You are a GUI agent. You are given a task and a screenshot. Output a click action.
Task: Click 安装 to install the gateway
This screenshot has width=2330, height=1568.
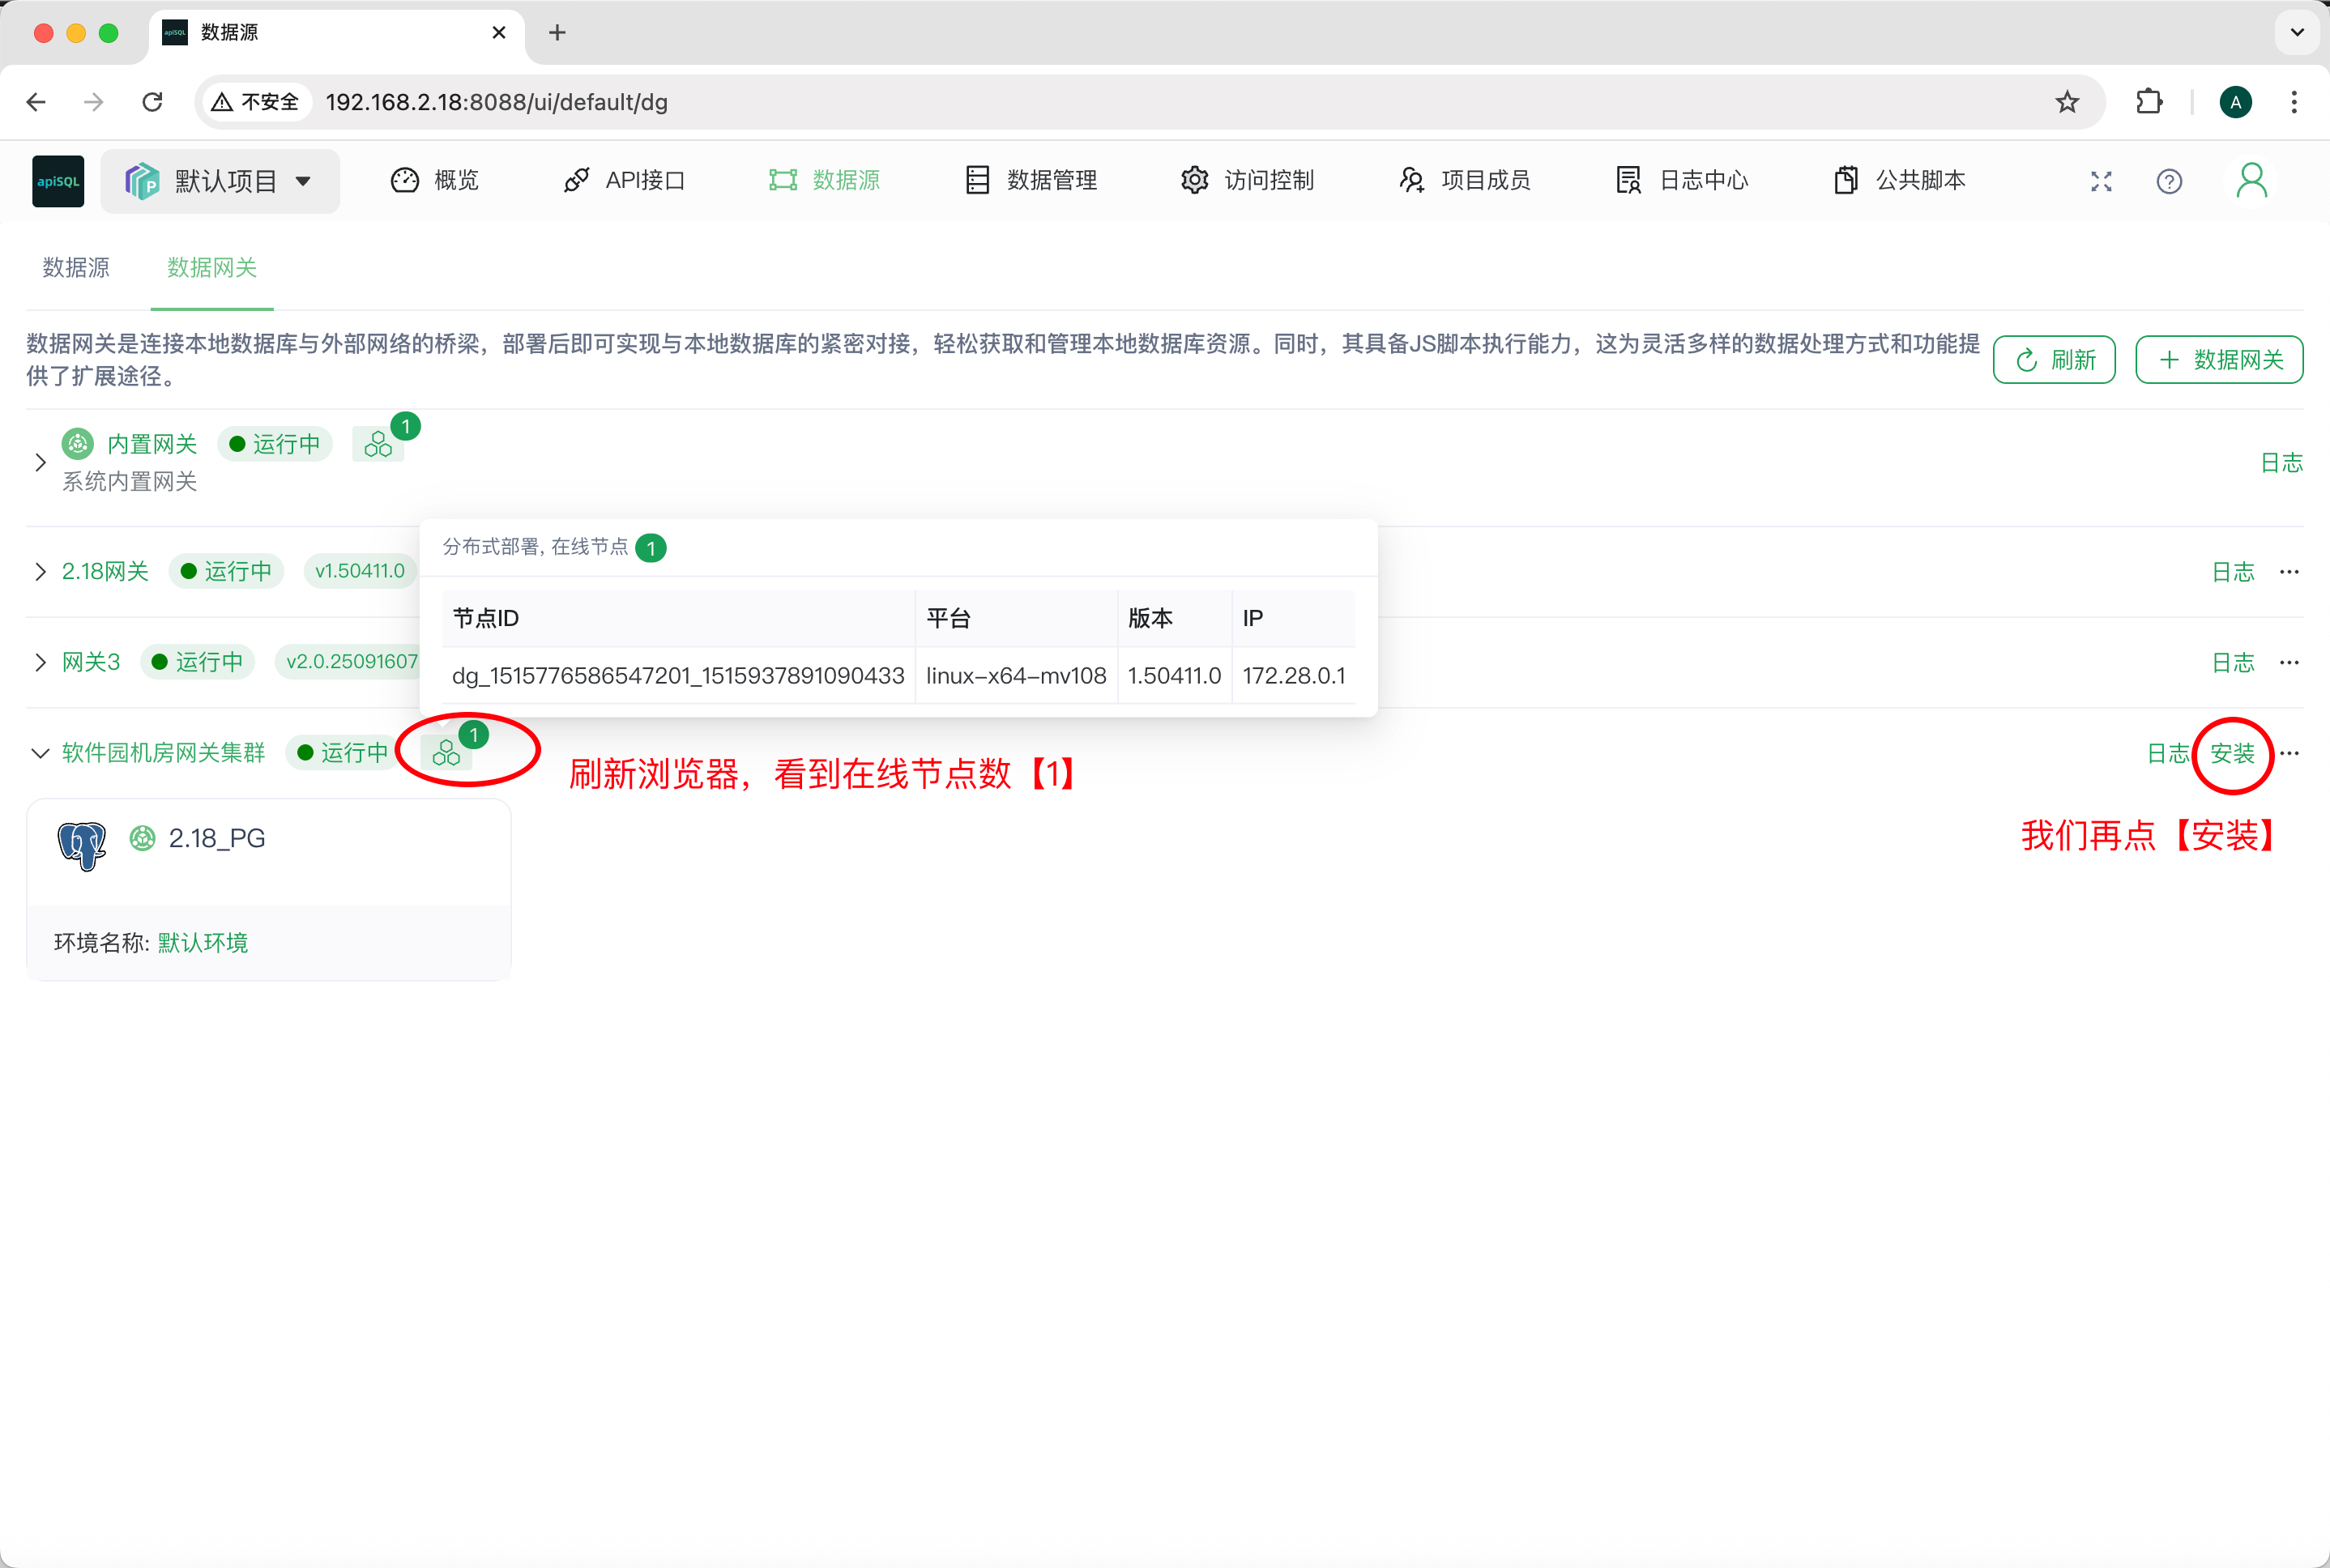[x=2233, y=754]
